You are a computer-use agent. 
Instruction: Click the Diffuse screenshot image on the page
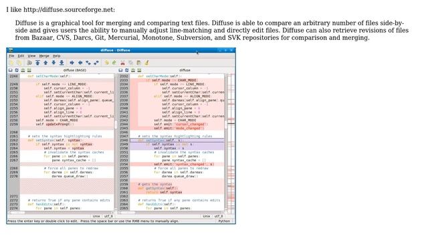121,136
